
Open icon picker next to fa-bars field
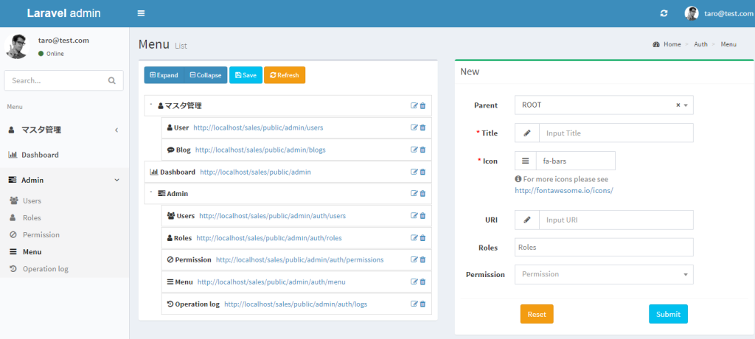[x=525, y=161]
